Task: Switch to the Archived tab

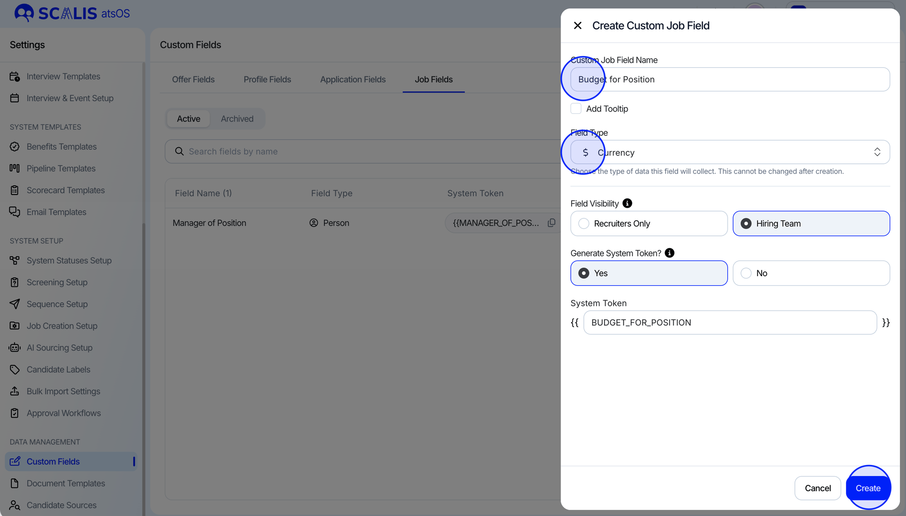Action: (x=237, y=119)
